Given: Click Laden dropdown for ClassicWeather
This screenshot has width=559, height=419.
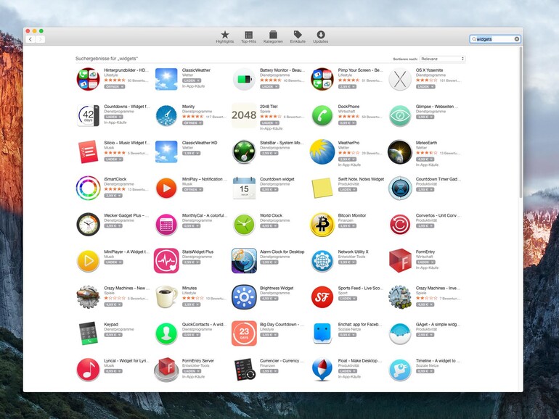Looking at the screenshot, I should [192, 80].
